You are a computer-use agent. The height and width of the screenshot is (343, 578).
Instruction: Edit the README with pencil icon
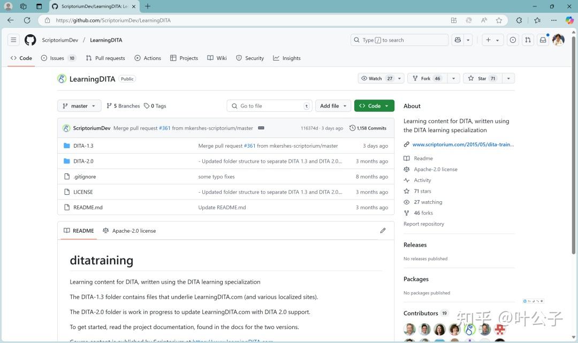[x=383, y=231]
